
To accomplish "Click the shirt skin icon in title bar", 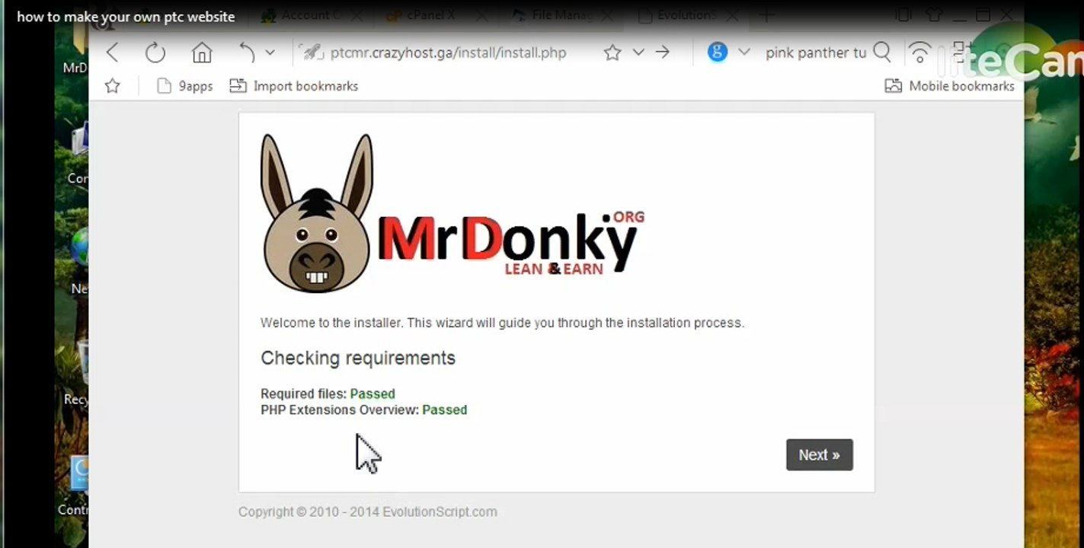I will coord(934,15).
